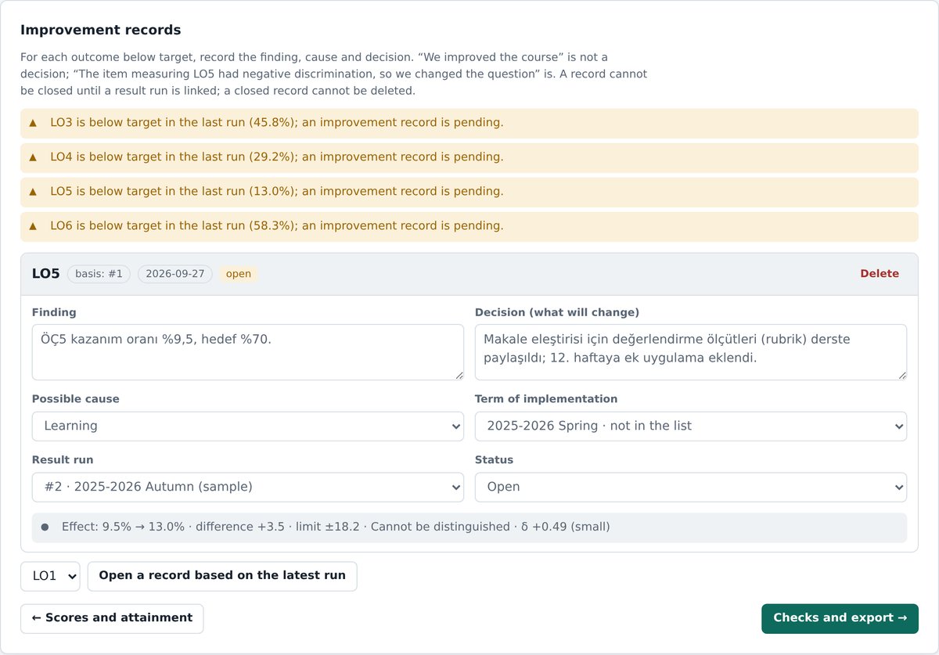Click the Finding text area

(x=248, y=352)
